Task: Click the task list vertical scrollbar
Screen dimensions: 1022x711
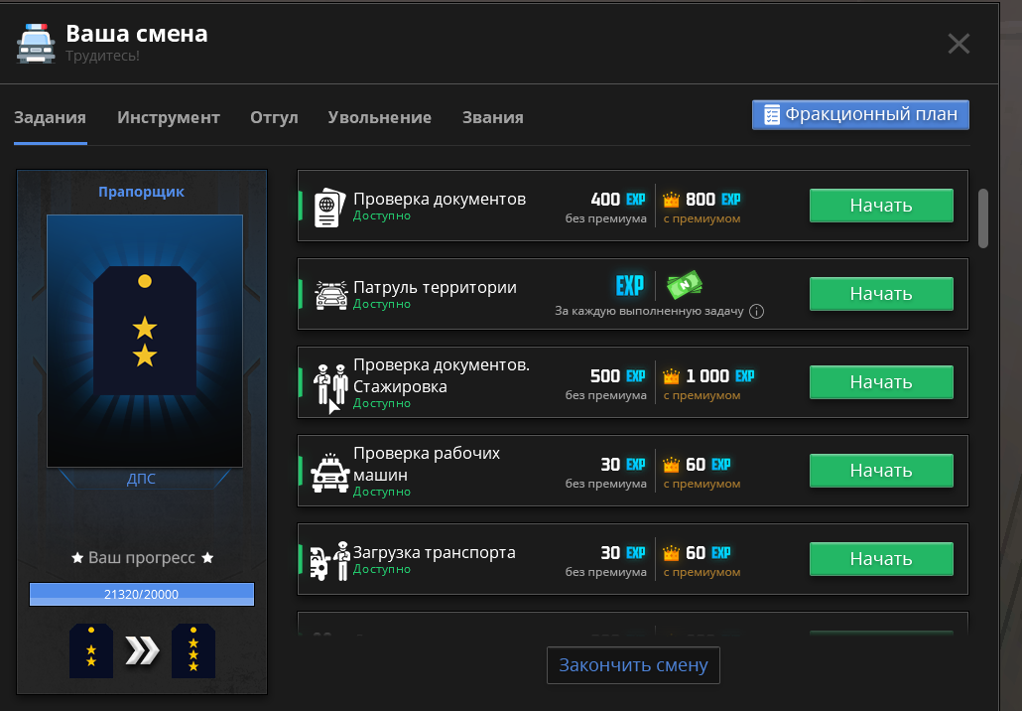Action: point(983,218)
